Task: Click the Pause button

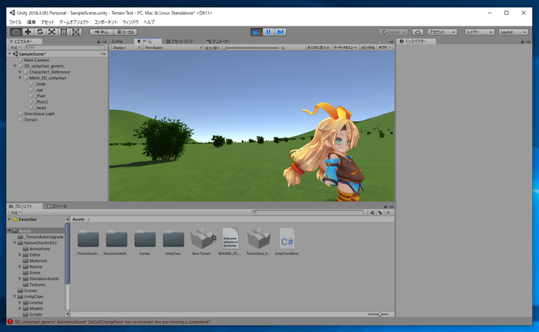Action: pyautogui.click(x=268, y=32)
